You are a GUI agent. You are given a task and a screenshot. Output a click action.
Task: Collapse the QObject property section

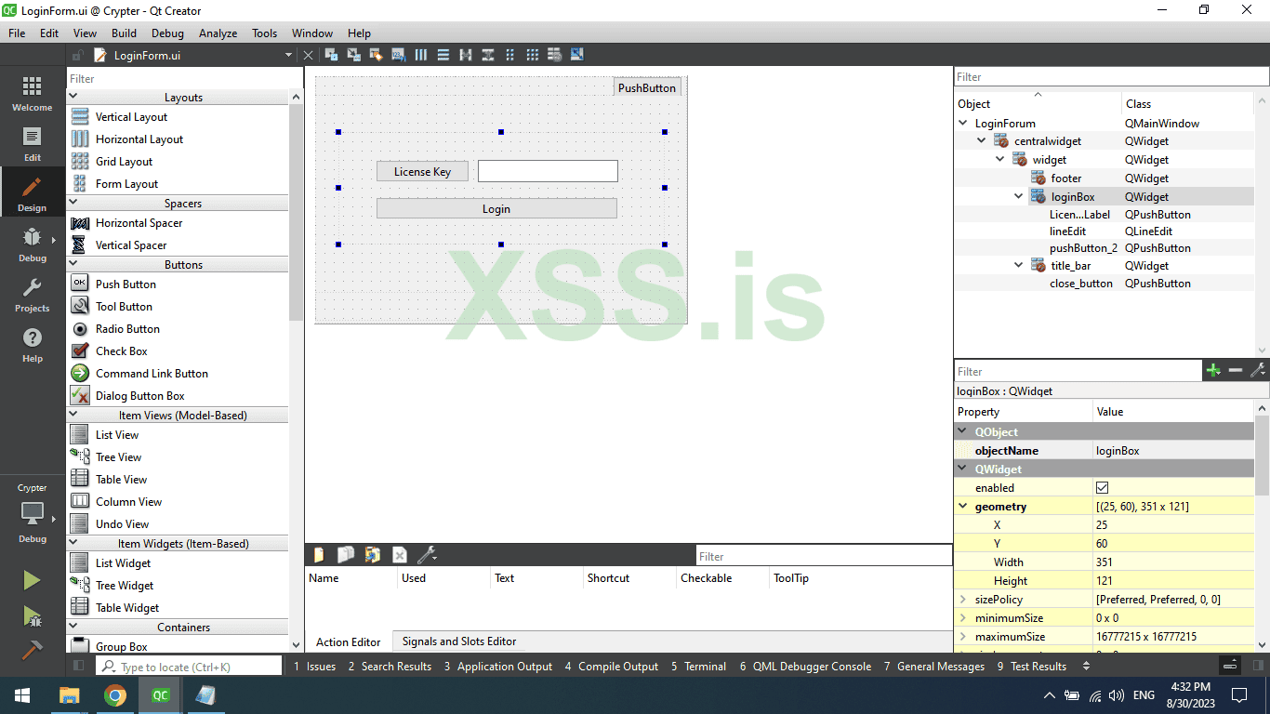point(963,432)
